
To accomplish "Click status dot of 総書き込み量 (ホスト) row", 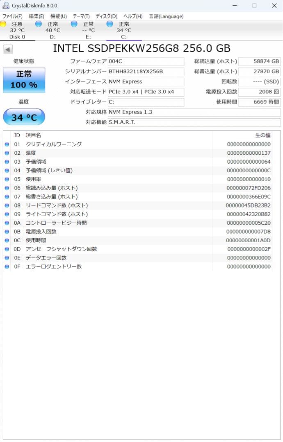I will pyautogui.click(x=7, y=197).
